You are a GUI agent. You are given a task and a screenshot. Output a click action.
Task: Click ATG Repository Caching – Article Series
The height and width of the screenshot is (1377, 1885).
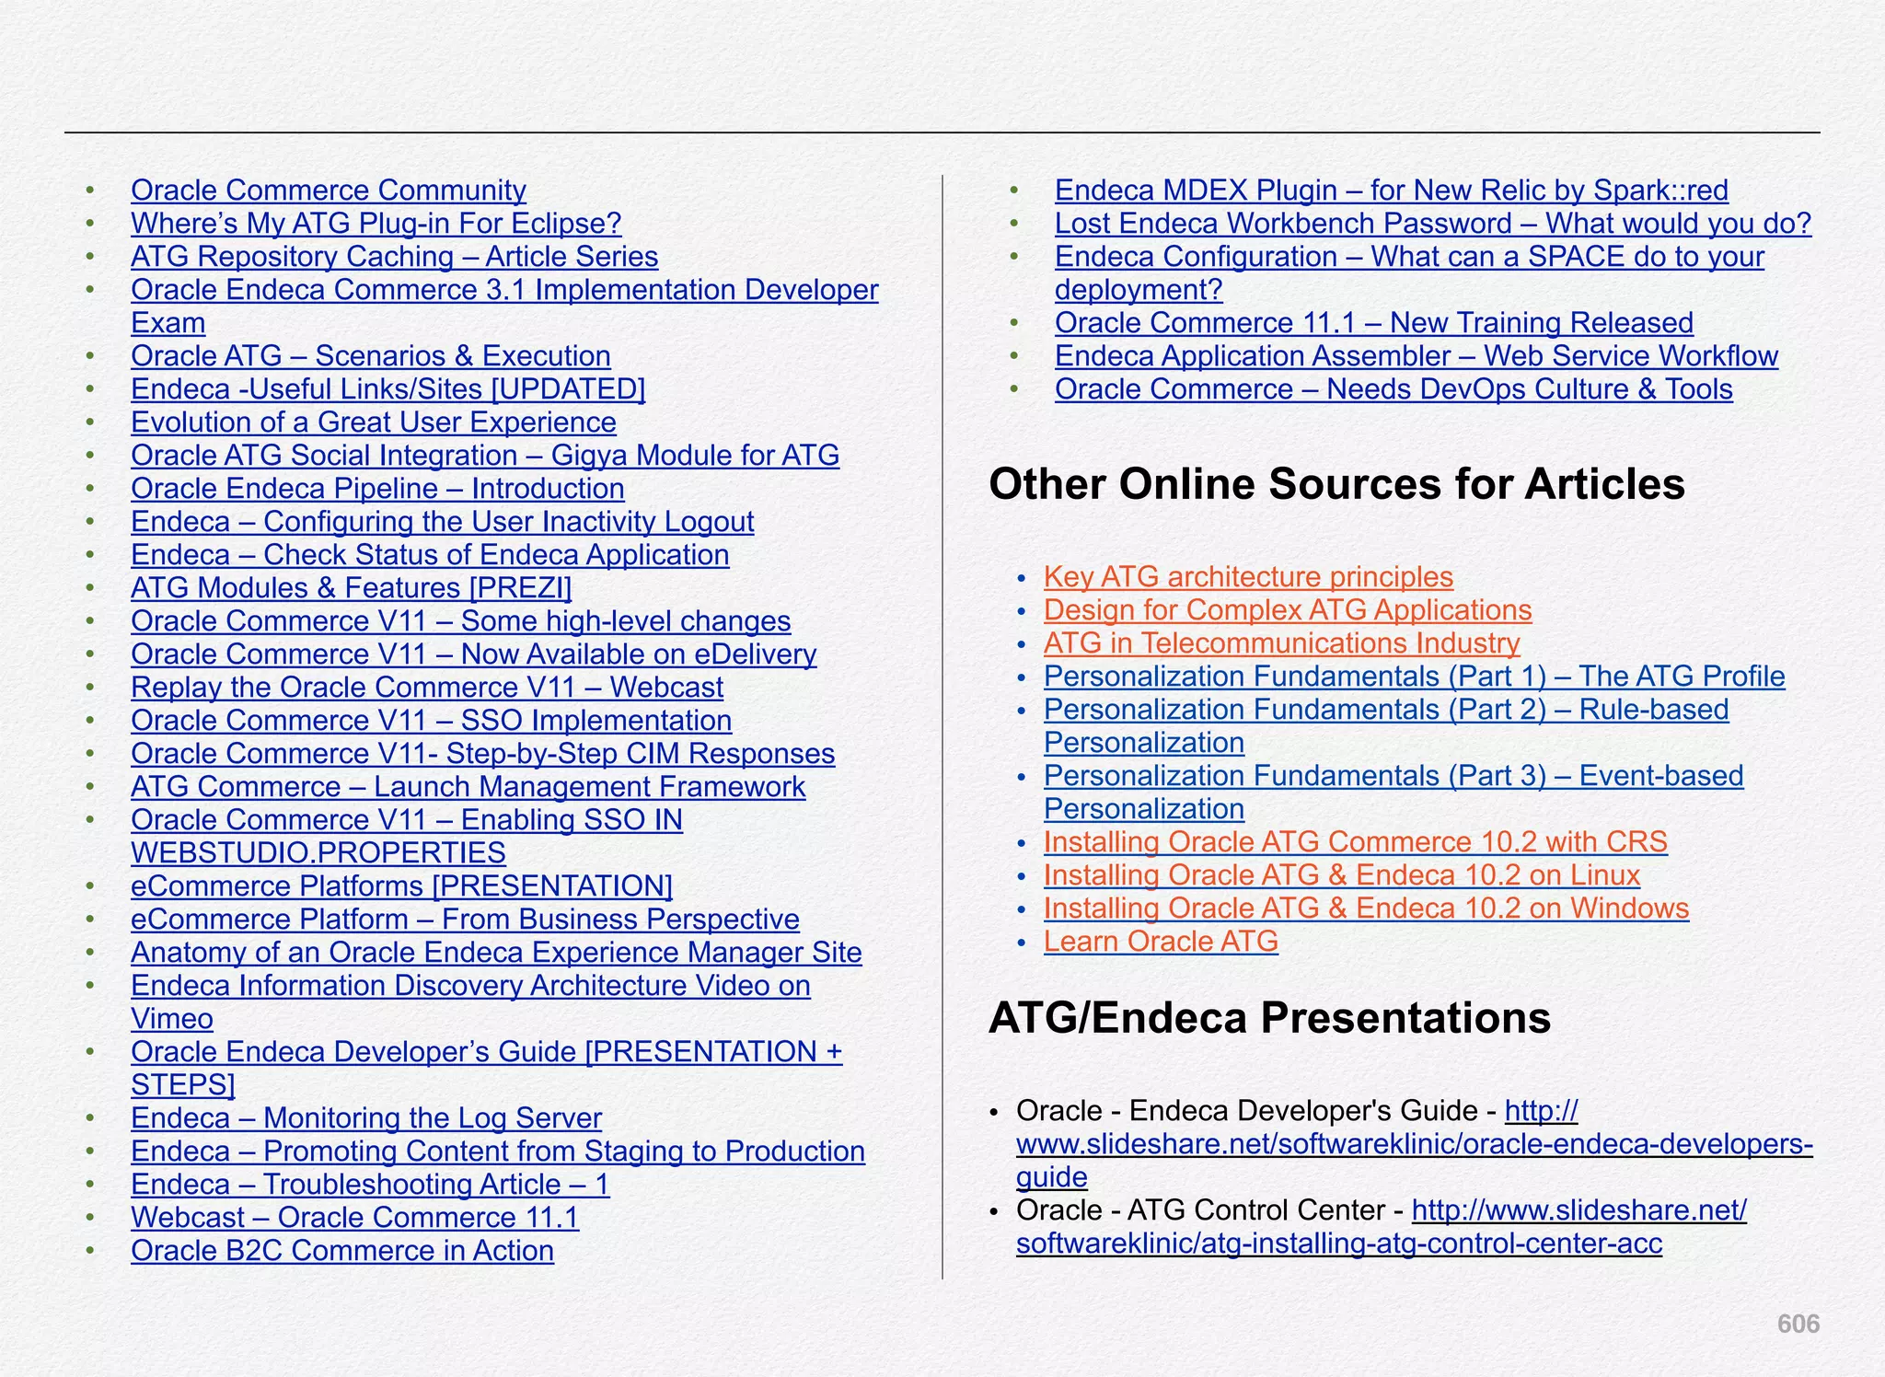click(395, 257)
